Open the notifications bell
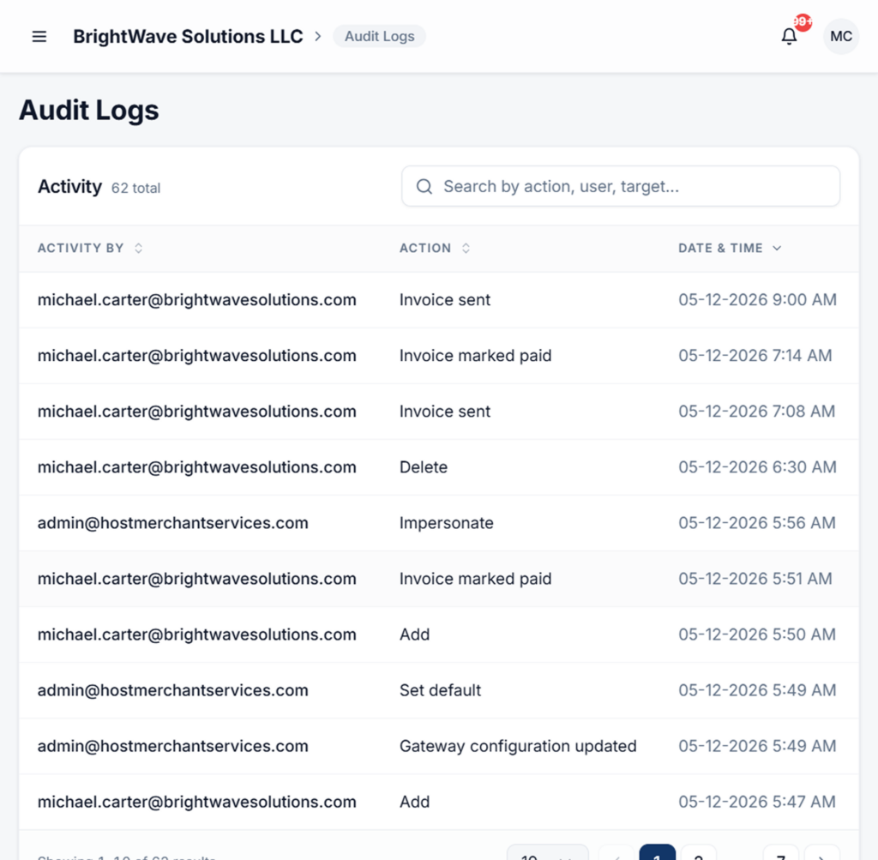Image resolution: width=878 pixels, height=860 pixels. click(x=789, y=36)
